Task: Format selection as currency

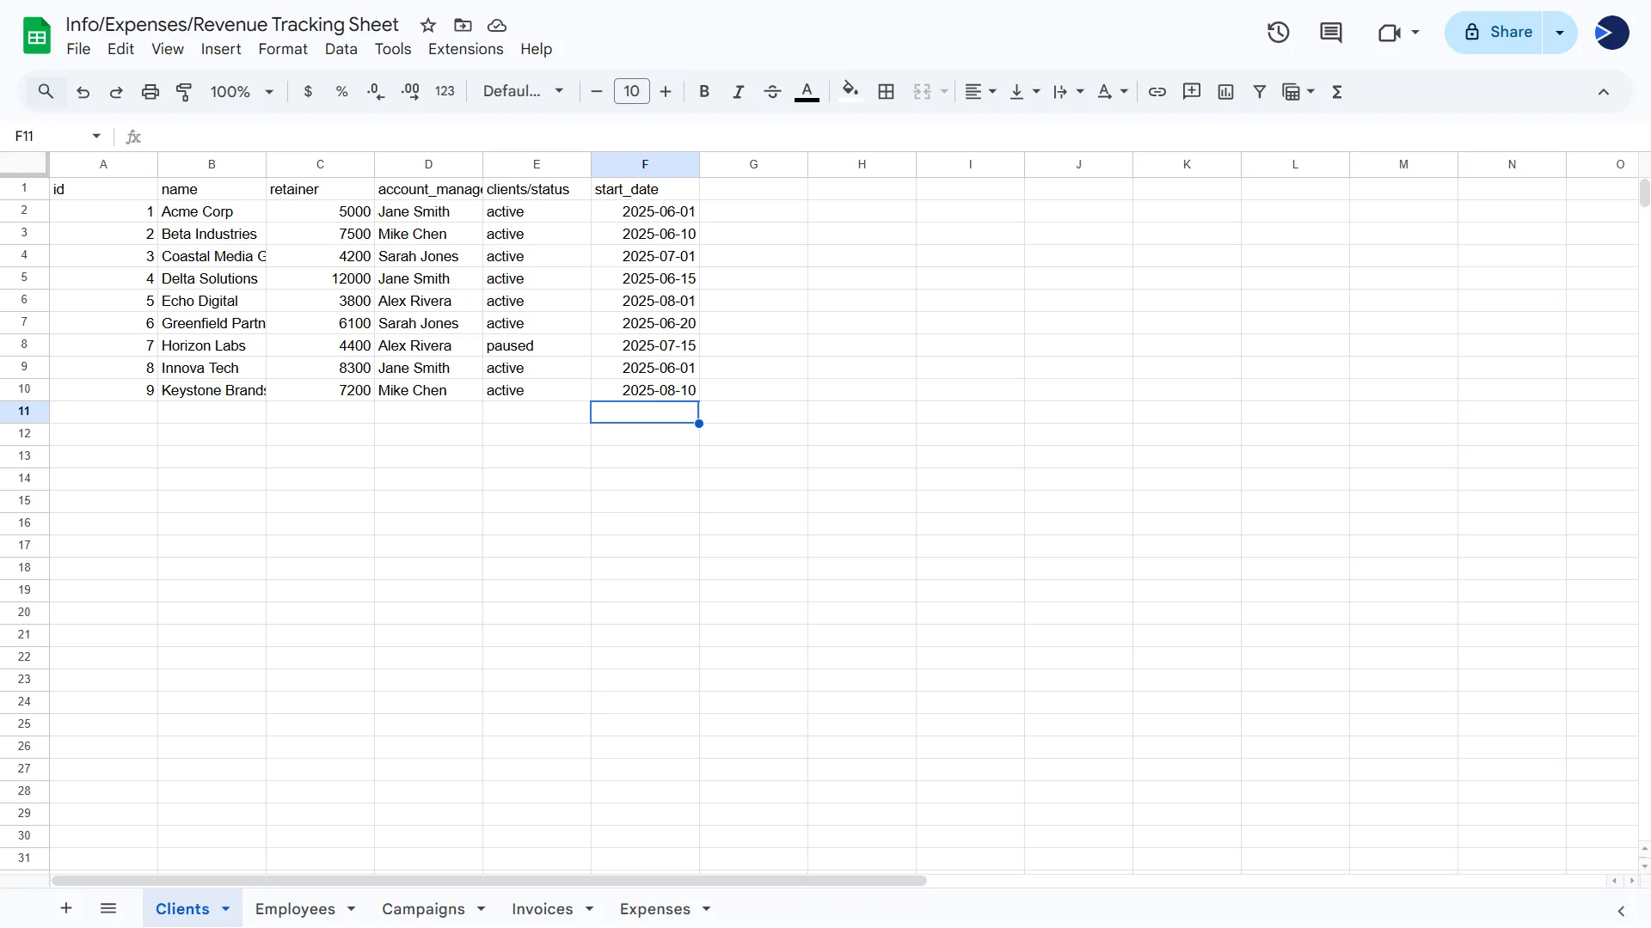Action: pyautogui.click(x=309, y=91)
